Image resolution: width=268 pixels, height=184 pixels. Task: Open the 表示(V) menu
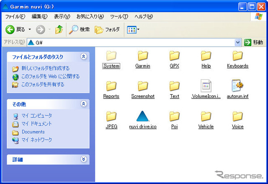coord(62,17)
